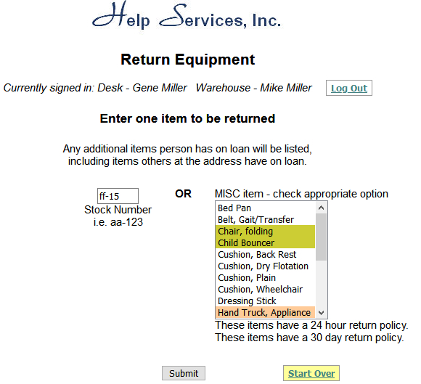Viewport: 421px width, 384px height.
Task: Click the Submit button
Action: (x=184, y=373)
